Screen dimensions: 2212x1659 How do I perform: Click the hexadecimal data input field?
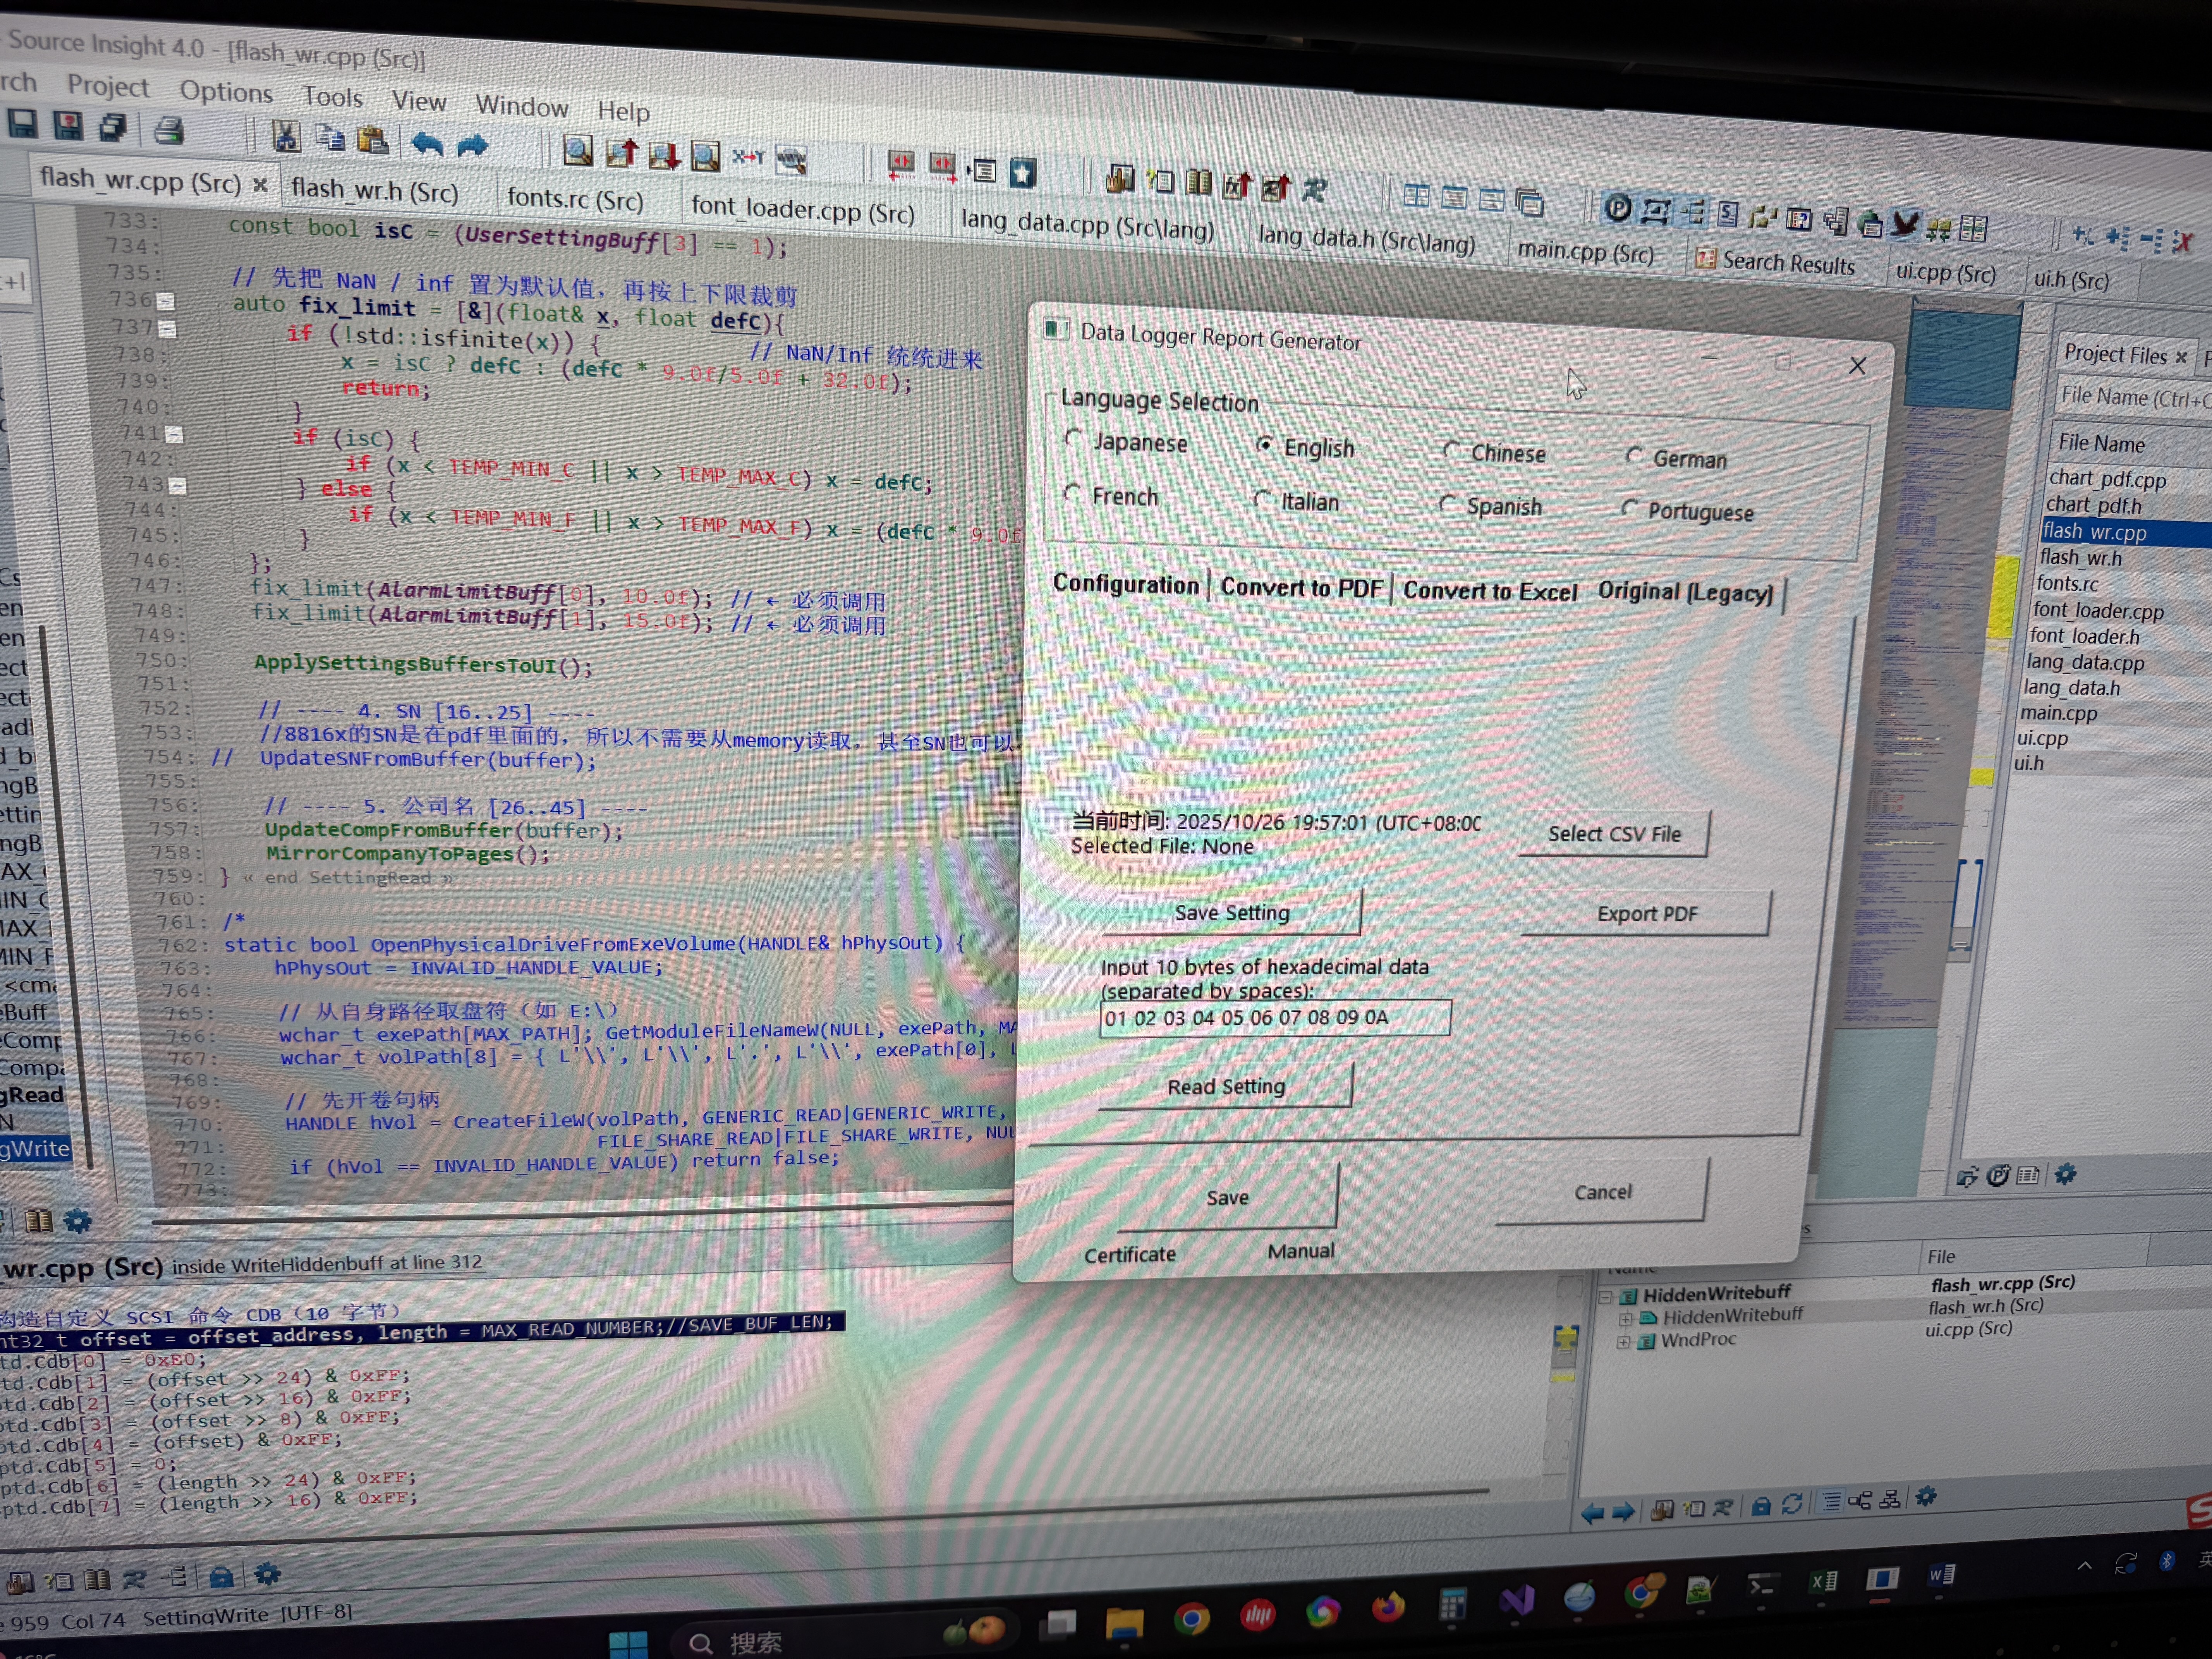click(1274, 1018)
